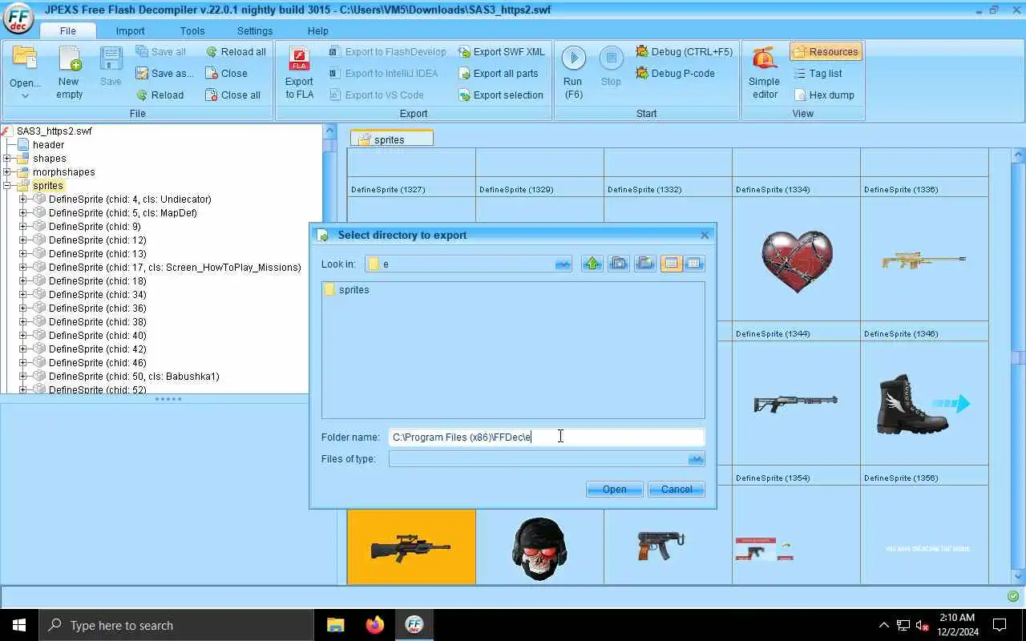Click the taskbar search box

pyautogui.click(x=176, y=625)
